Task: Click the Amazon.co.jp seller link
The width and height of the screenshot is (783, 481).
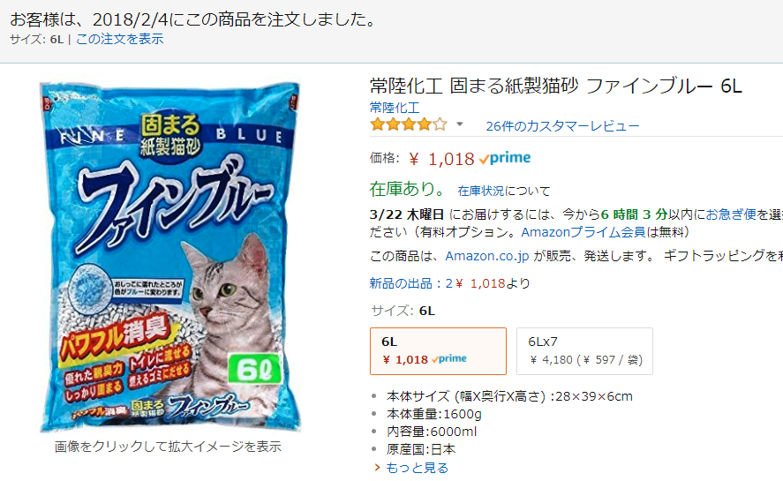Action: (x=487, y=256)
